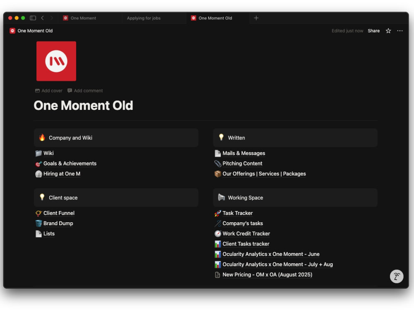Open a new tab with plus icon
Image resolution: width=414 pixels, height=311 pixels.
[x=256, y=18]
